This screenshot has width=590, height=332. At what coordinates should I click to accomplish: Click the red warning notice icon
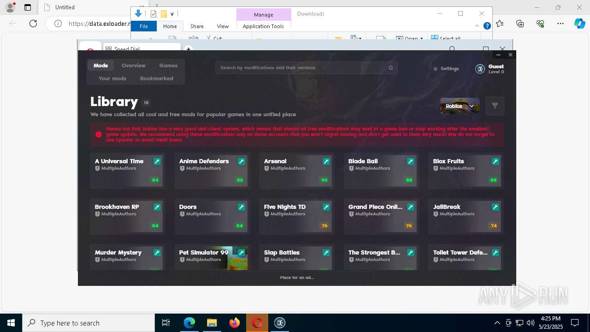coord(98,135)
